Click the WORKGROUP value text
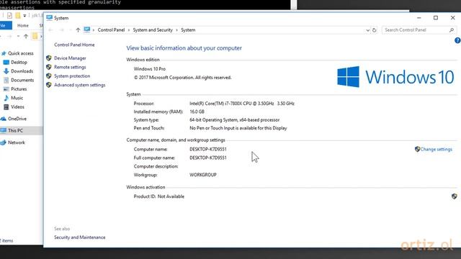The width and height of the screenshot is (461, 259). click(203, 175)
